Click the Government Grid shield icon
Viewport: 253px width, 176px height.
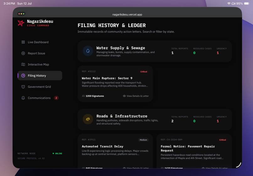23,87
